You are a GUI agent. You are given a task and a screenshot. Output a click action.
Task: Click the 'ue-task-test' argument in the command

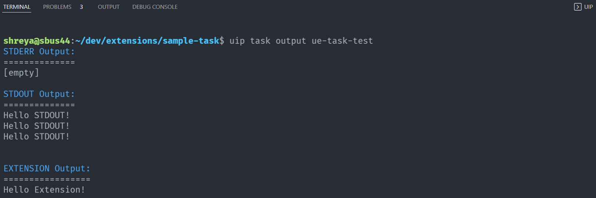342,41
